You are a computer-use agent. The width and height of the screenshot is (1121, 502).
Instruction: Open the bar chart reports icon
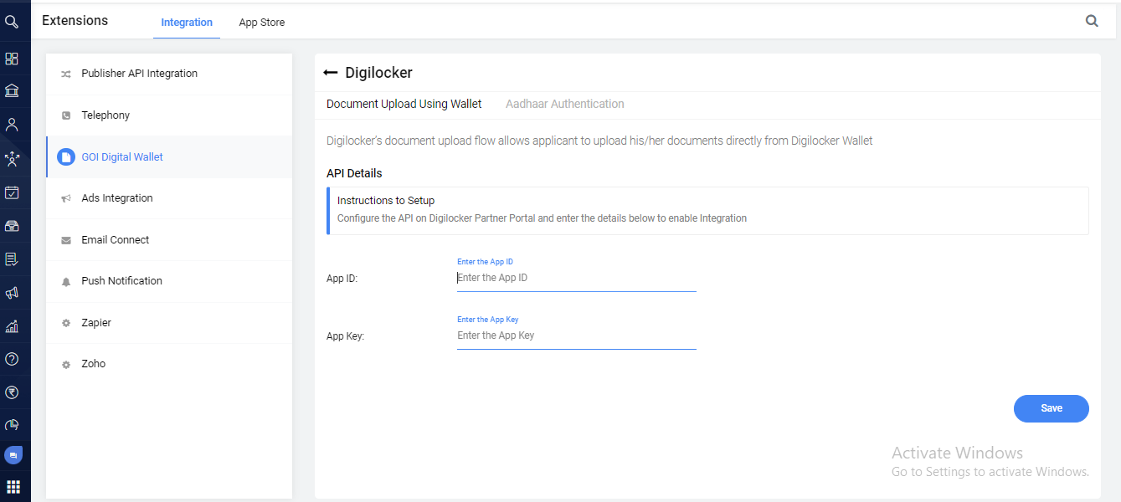pyautogui.click(x=12, y=326)
